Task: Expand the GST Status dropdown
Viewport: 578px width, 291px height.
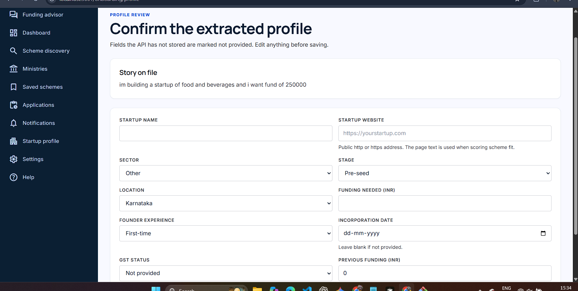Action: click(x=226, y=273)
